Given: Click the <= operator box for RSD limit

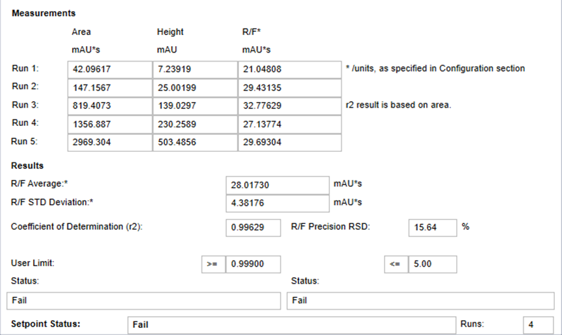Looking at the screenshot, I should pos(396,264).
